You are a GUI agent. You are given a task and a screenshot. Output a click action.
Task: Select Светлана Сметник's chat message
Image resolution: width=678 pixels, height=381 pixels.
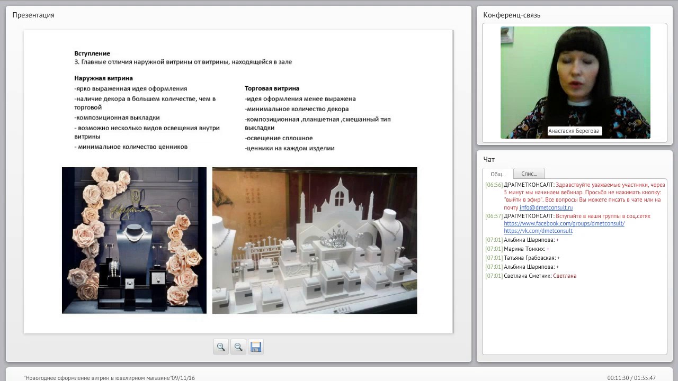[531, 276]
